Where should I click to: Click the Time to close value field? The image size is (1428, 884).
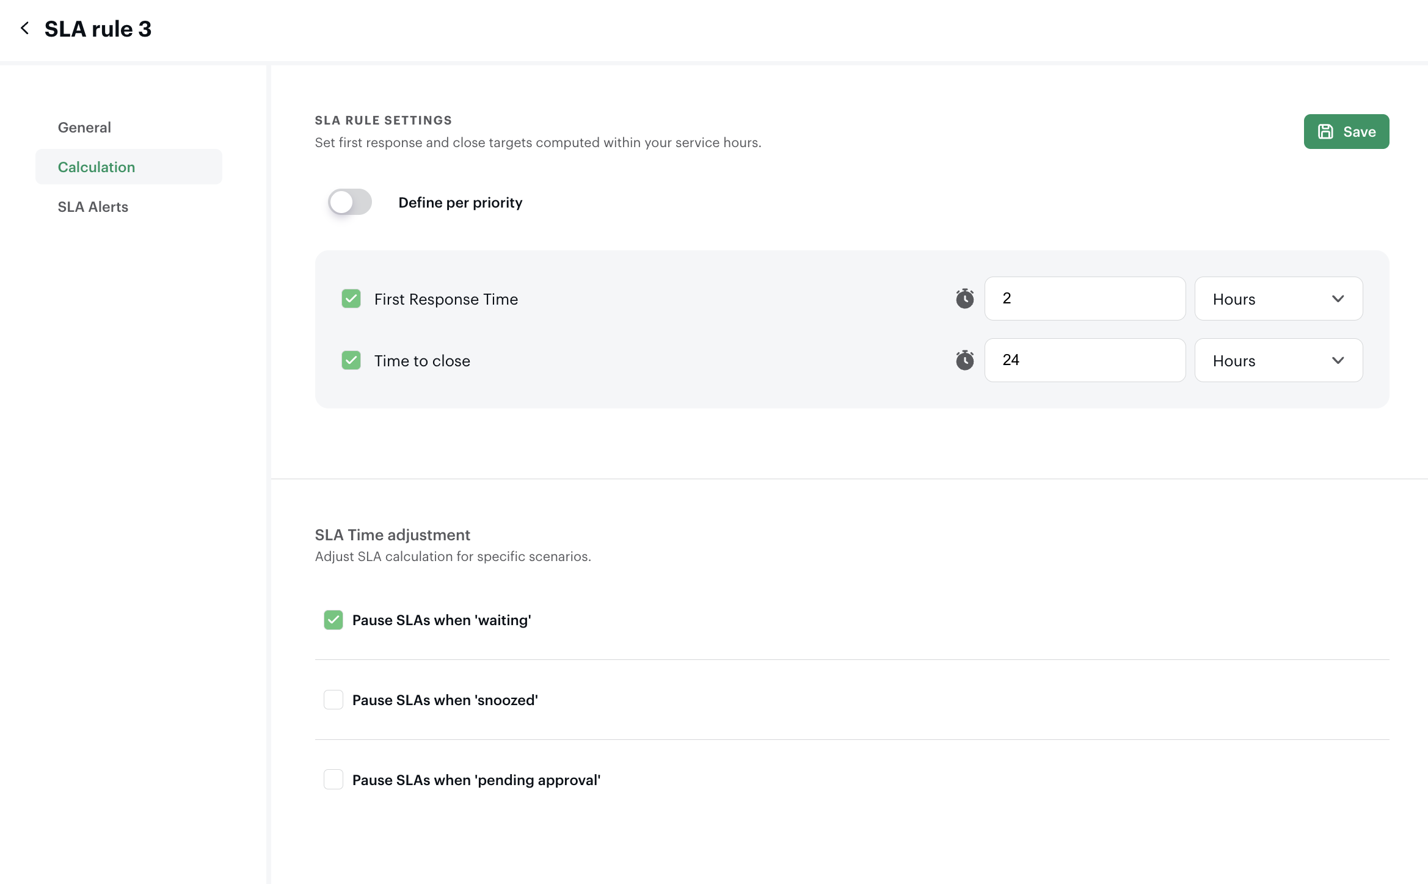(1085, 360)
